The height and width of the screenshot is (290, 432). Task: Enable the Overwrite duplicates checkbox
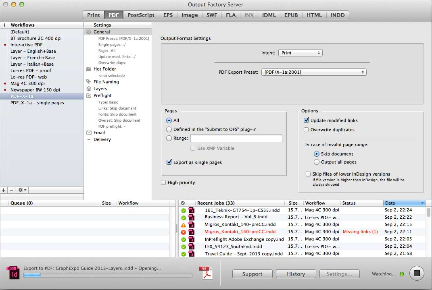307,130
